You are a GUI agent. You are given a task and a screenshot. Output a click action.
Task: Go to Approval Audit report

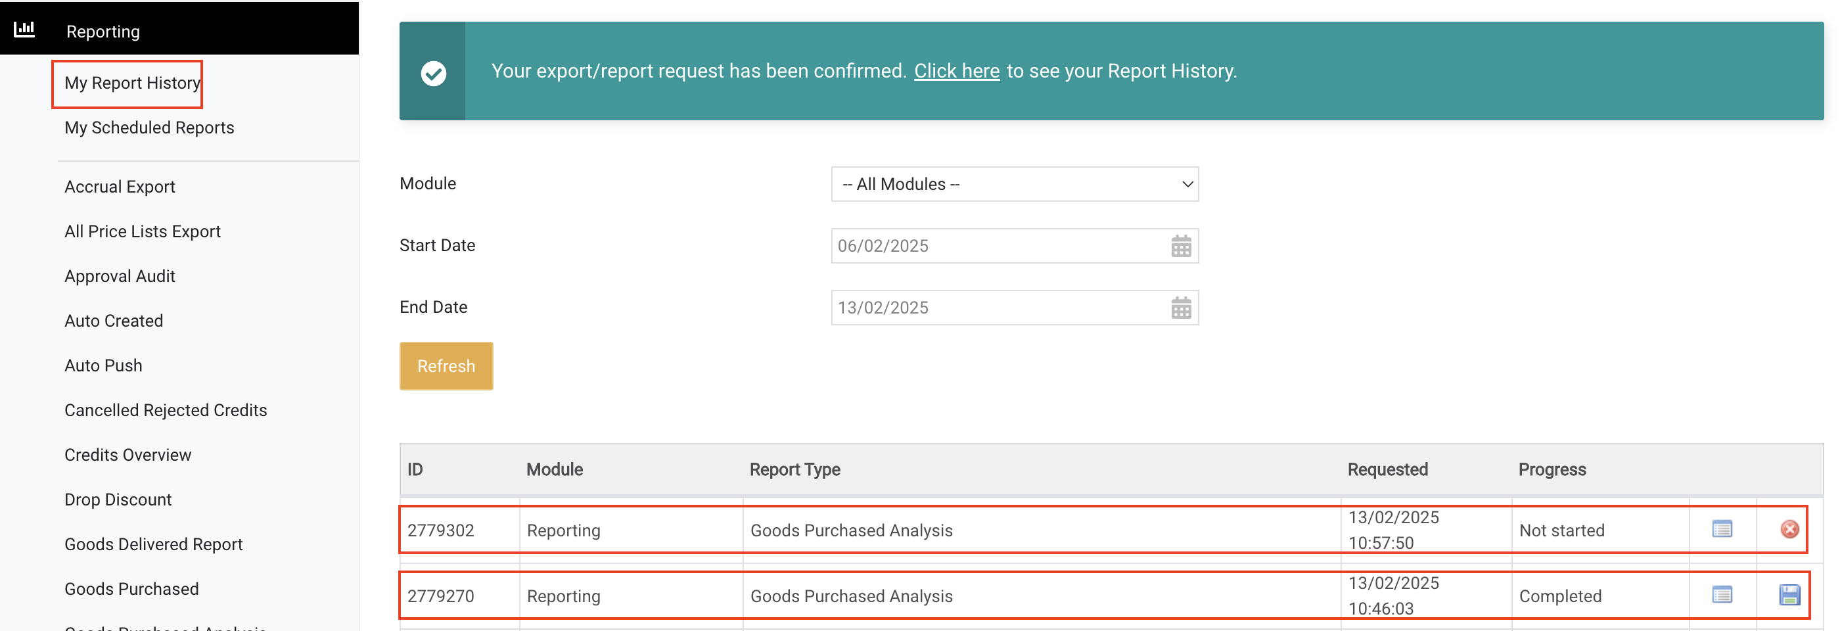coord(120,277)
